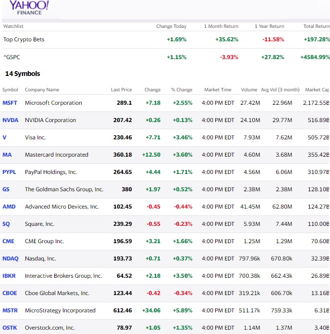Image resolution: width=330 pixels, height=334 pixels.
Task: Select Top Crypto Bets -11.58% yearly return
Action: click(x=273, y=39)
